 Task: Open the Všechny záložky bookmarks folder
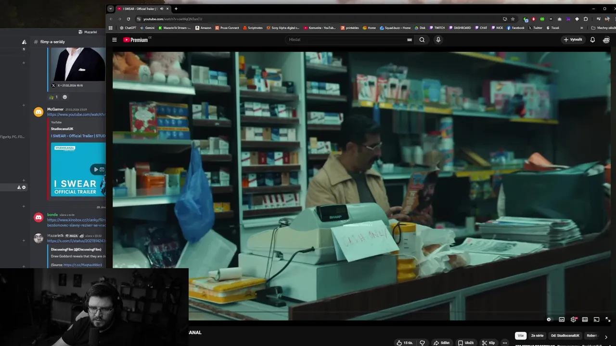(x=603, y=28)
